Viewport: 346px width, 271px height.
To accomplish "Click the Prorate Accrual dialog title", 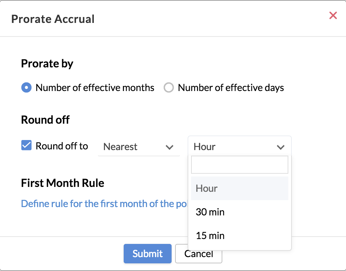I will point(53,19).
